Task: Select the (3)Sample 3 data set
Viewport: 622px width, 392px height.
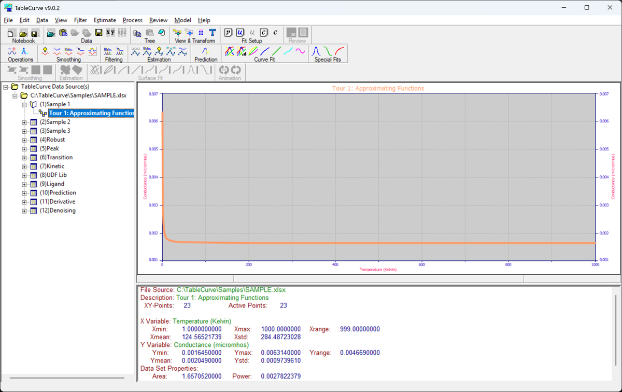Action: coord(55,131)
